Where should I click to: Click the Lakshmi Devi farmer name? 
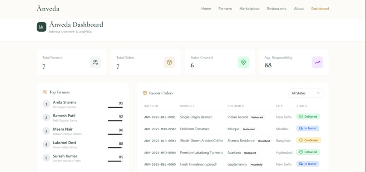click(x=64, y=143)
